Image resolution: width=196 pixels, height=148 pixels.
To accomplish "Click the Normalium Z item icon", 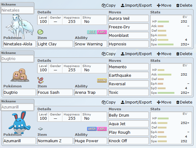I will pos(40,129).
